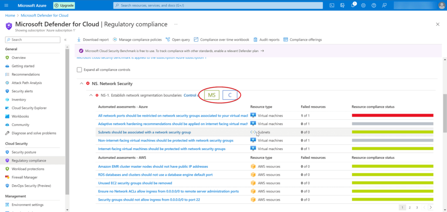The height and width of the screenshot is (212, 447).
Task: Click the Upgrade button
Action: (x=64, y=5)
